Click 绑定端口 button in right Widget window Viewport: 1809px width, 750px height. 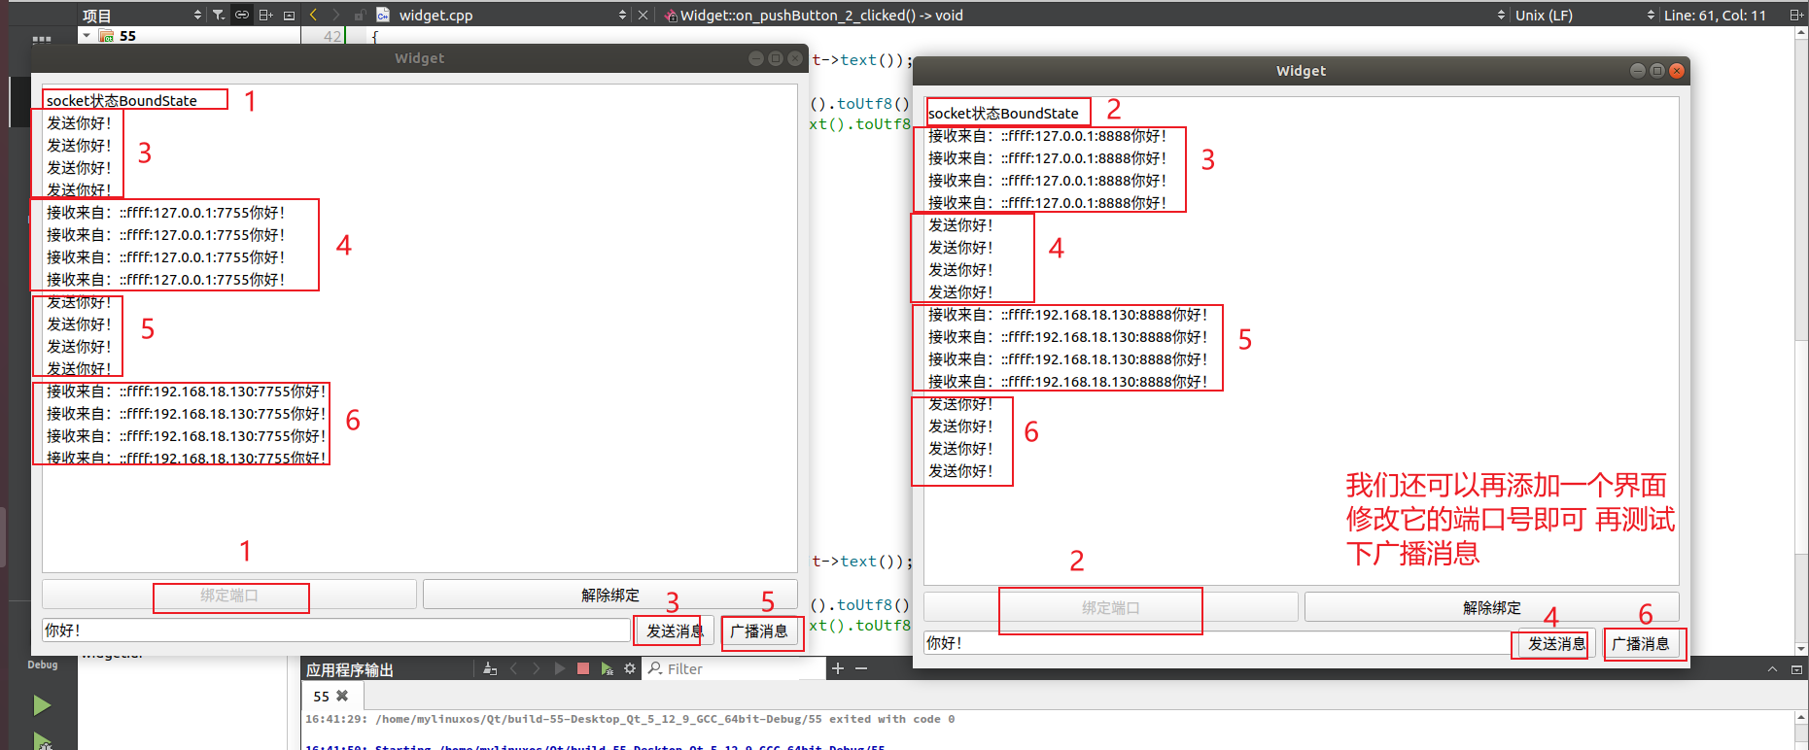1111,607
